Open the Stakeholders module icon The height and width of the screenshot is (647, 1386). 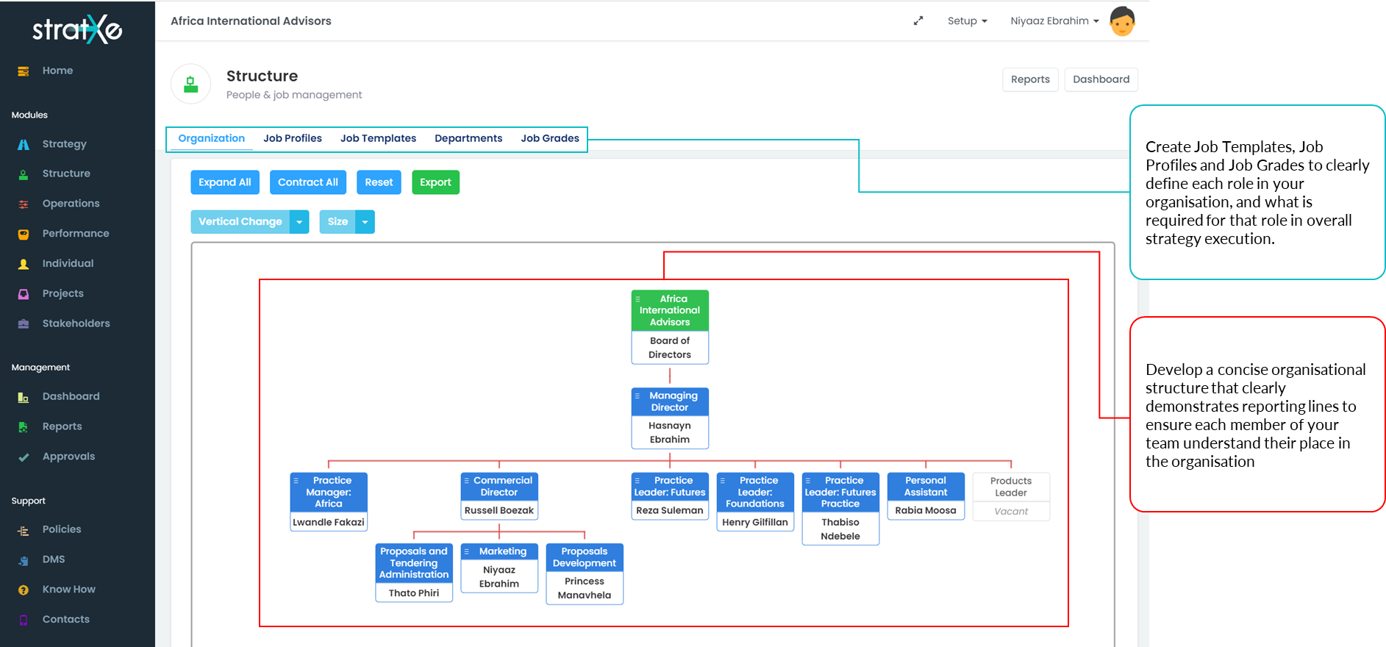click(24, 324)
